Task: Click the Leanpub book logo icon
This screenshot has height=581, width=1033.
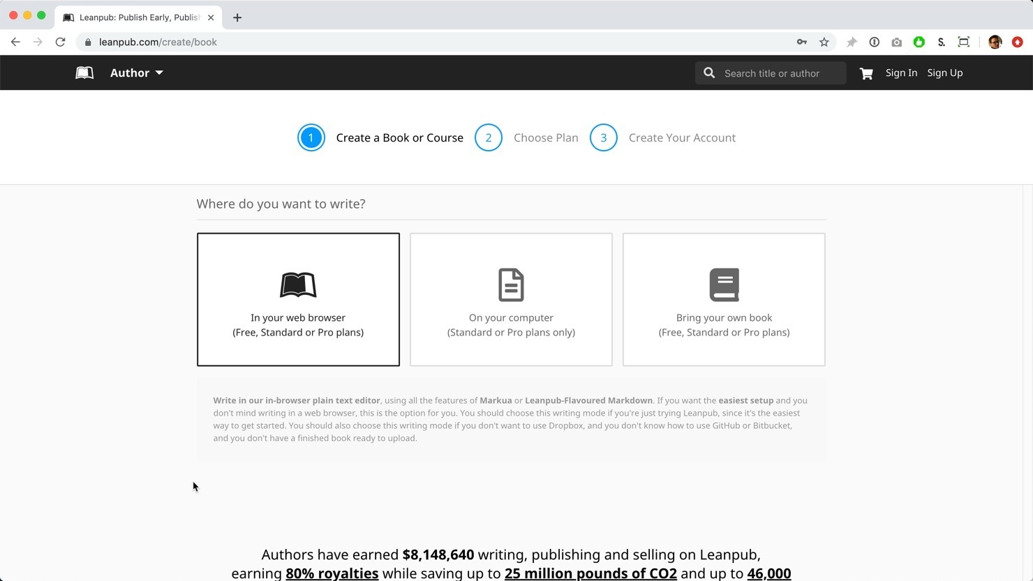Action: [x=84, y=73]
